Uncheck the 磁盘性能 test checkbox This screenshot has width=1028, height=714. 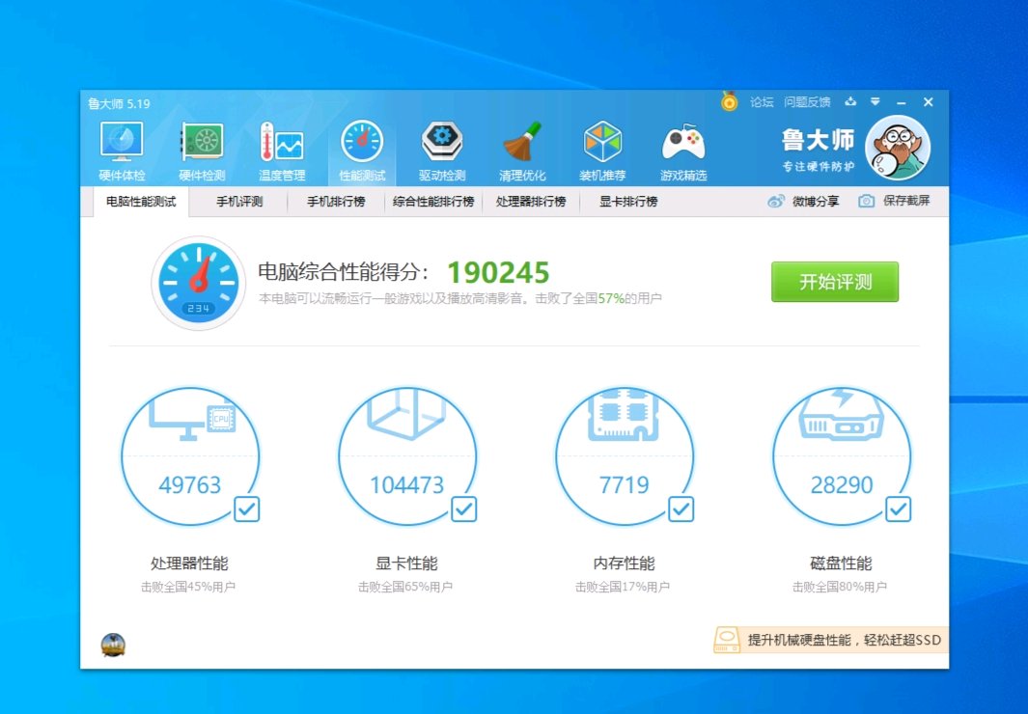898,509
